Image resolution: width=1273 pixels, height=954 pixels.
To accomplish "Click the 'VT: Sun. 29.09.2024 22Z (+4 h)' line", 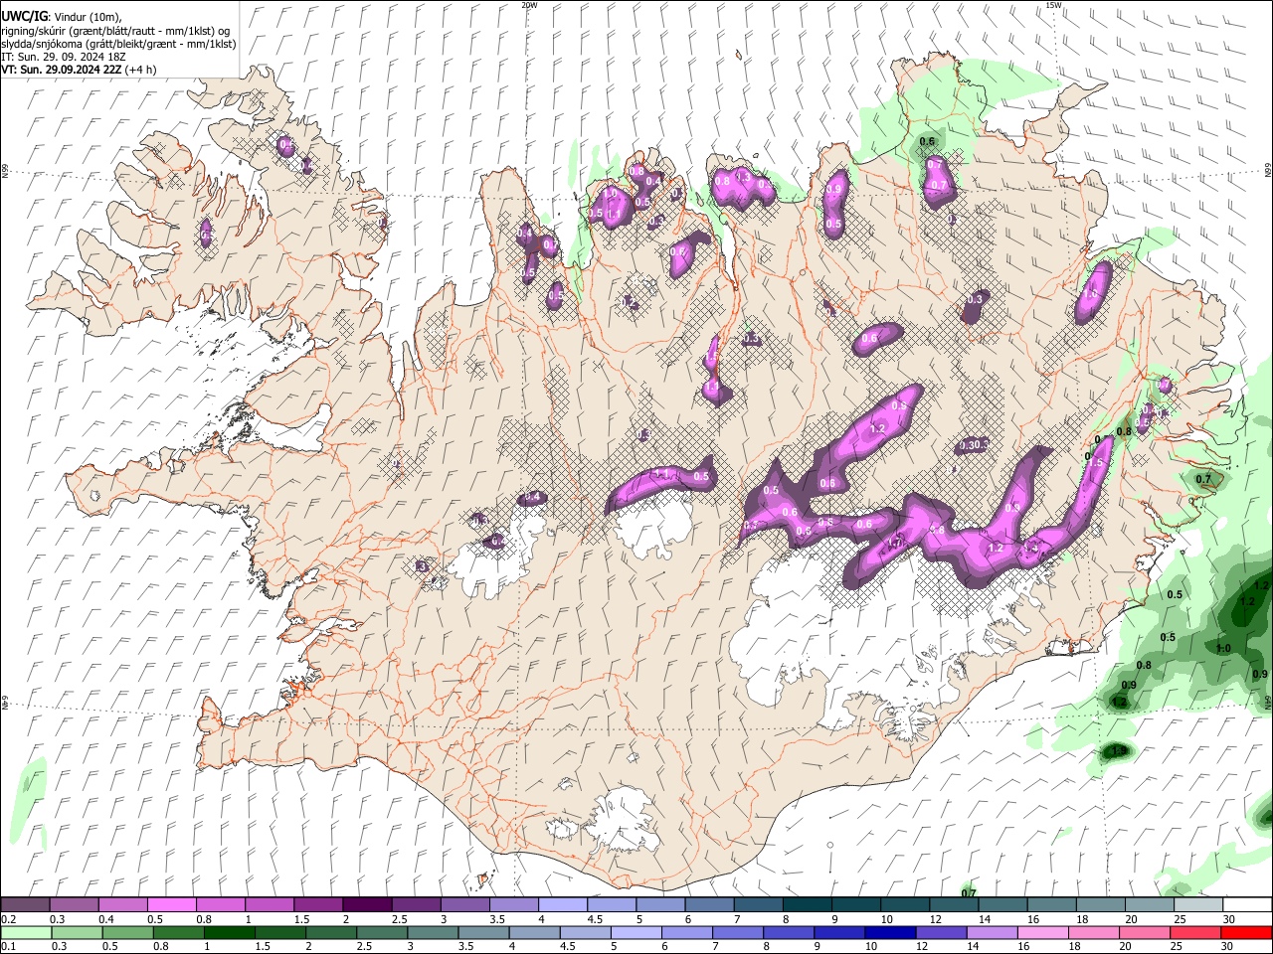I will [79, 70].
